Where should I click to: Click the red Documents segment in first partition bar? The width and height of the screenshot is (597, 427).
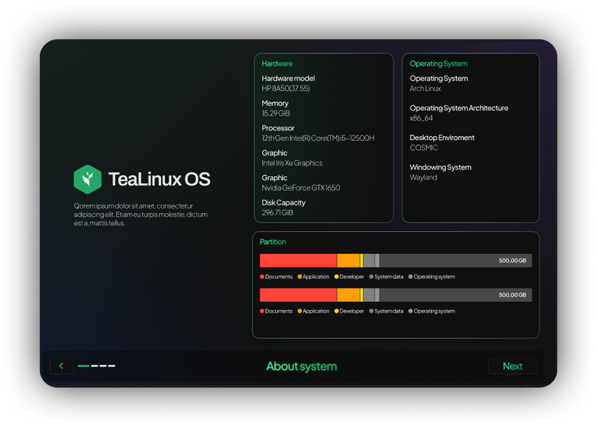pyautogui.click(x=298, y=261)
